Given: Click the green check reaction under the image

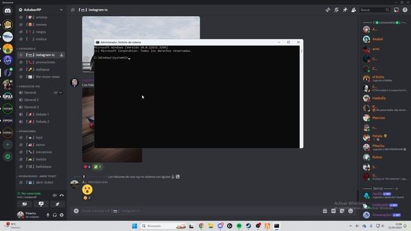Looking at the screenshot, I should pos(98,167).
